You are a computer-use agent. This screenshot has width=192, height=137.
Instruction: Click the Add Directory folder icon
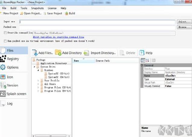pyautogui.click(x=58, y=53)
